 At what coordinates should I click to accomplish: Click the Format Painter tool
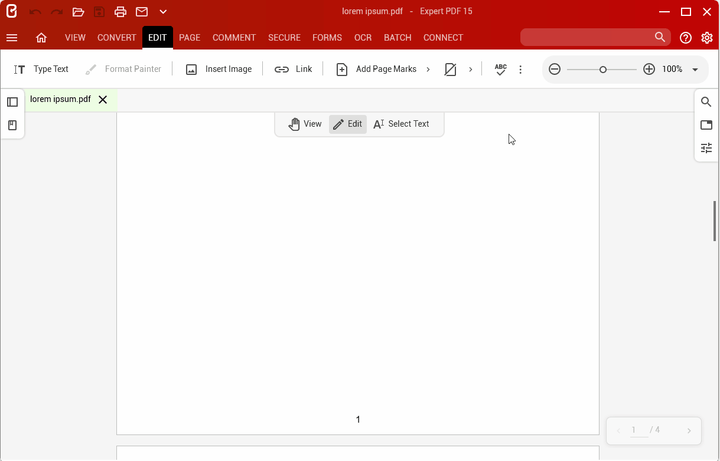[x=123, y=69]
